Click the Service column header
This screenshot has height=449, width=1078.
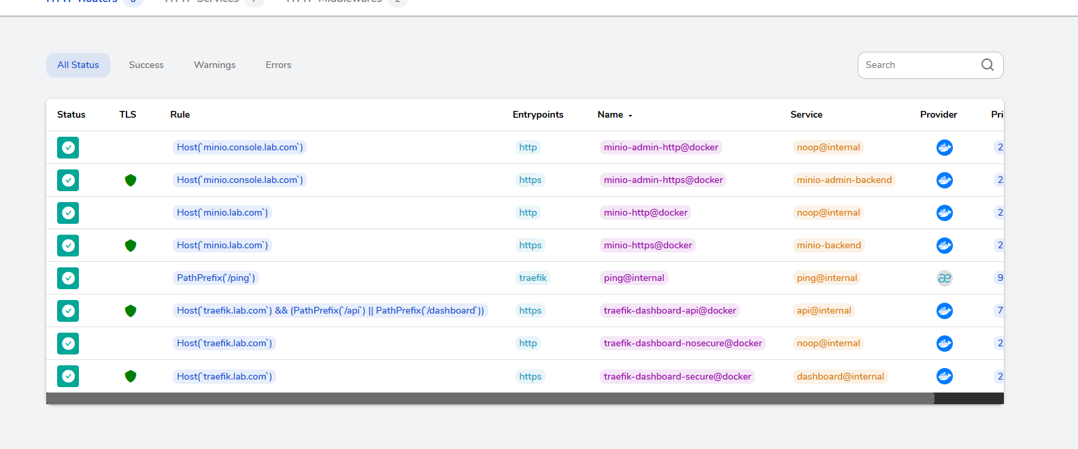click(807, 115)
